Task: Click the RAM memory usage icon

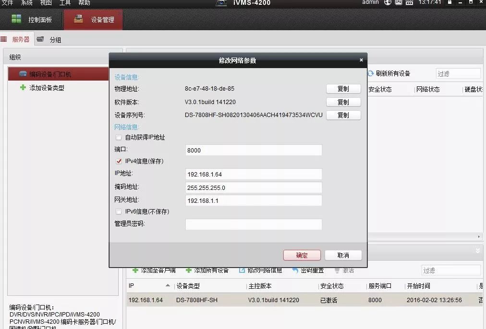Action: [410, 2]
